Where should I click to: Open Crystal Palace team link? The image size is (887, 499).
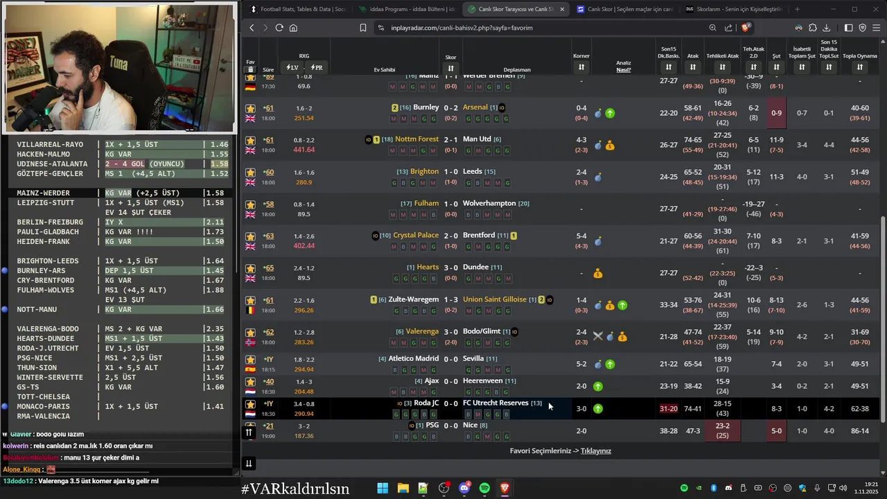(x=416, y=236)
